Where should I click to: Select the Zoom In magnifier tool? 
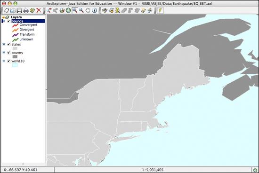point(75,10)
